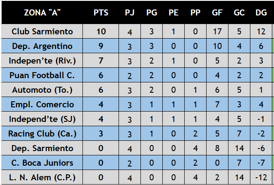Click Dep. Argentino team name cell

click(x=42, y=46)
